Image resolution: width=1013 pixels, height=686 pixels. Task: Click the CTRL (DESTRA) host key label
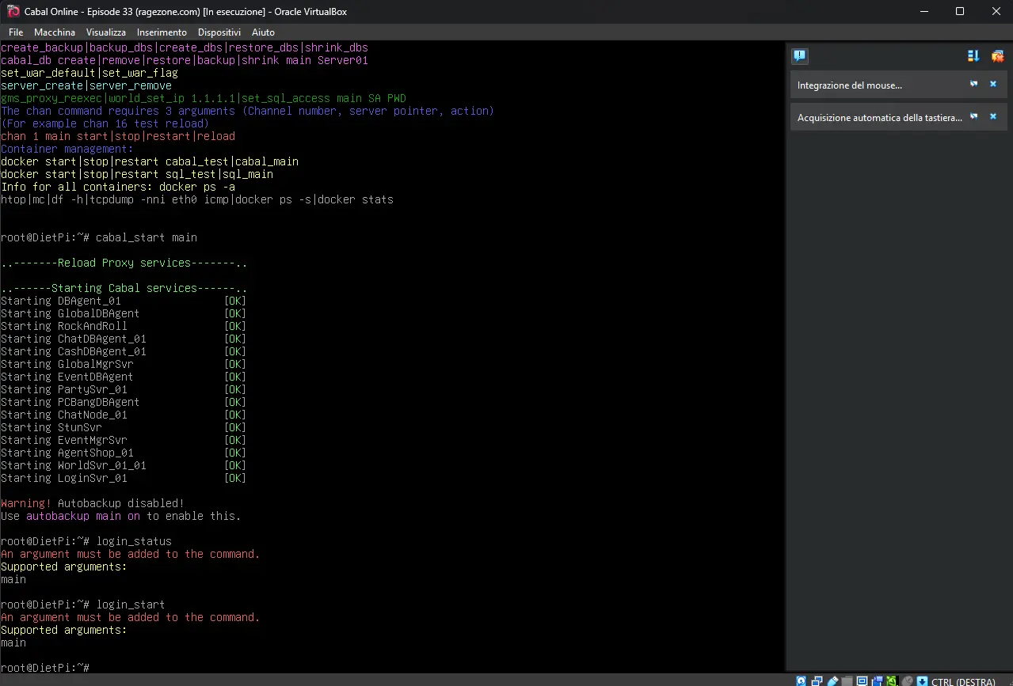[963, 681]
